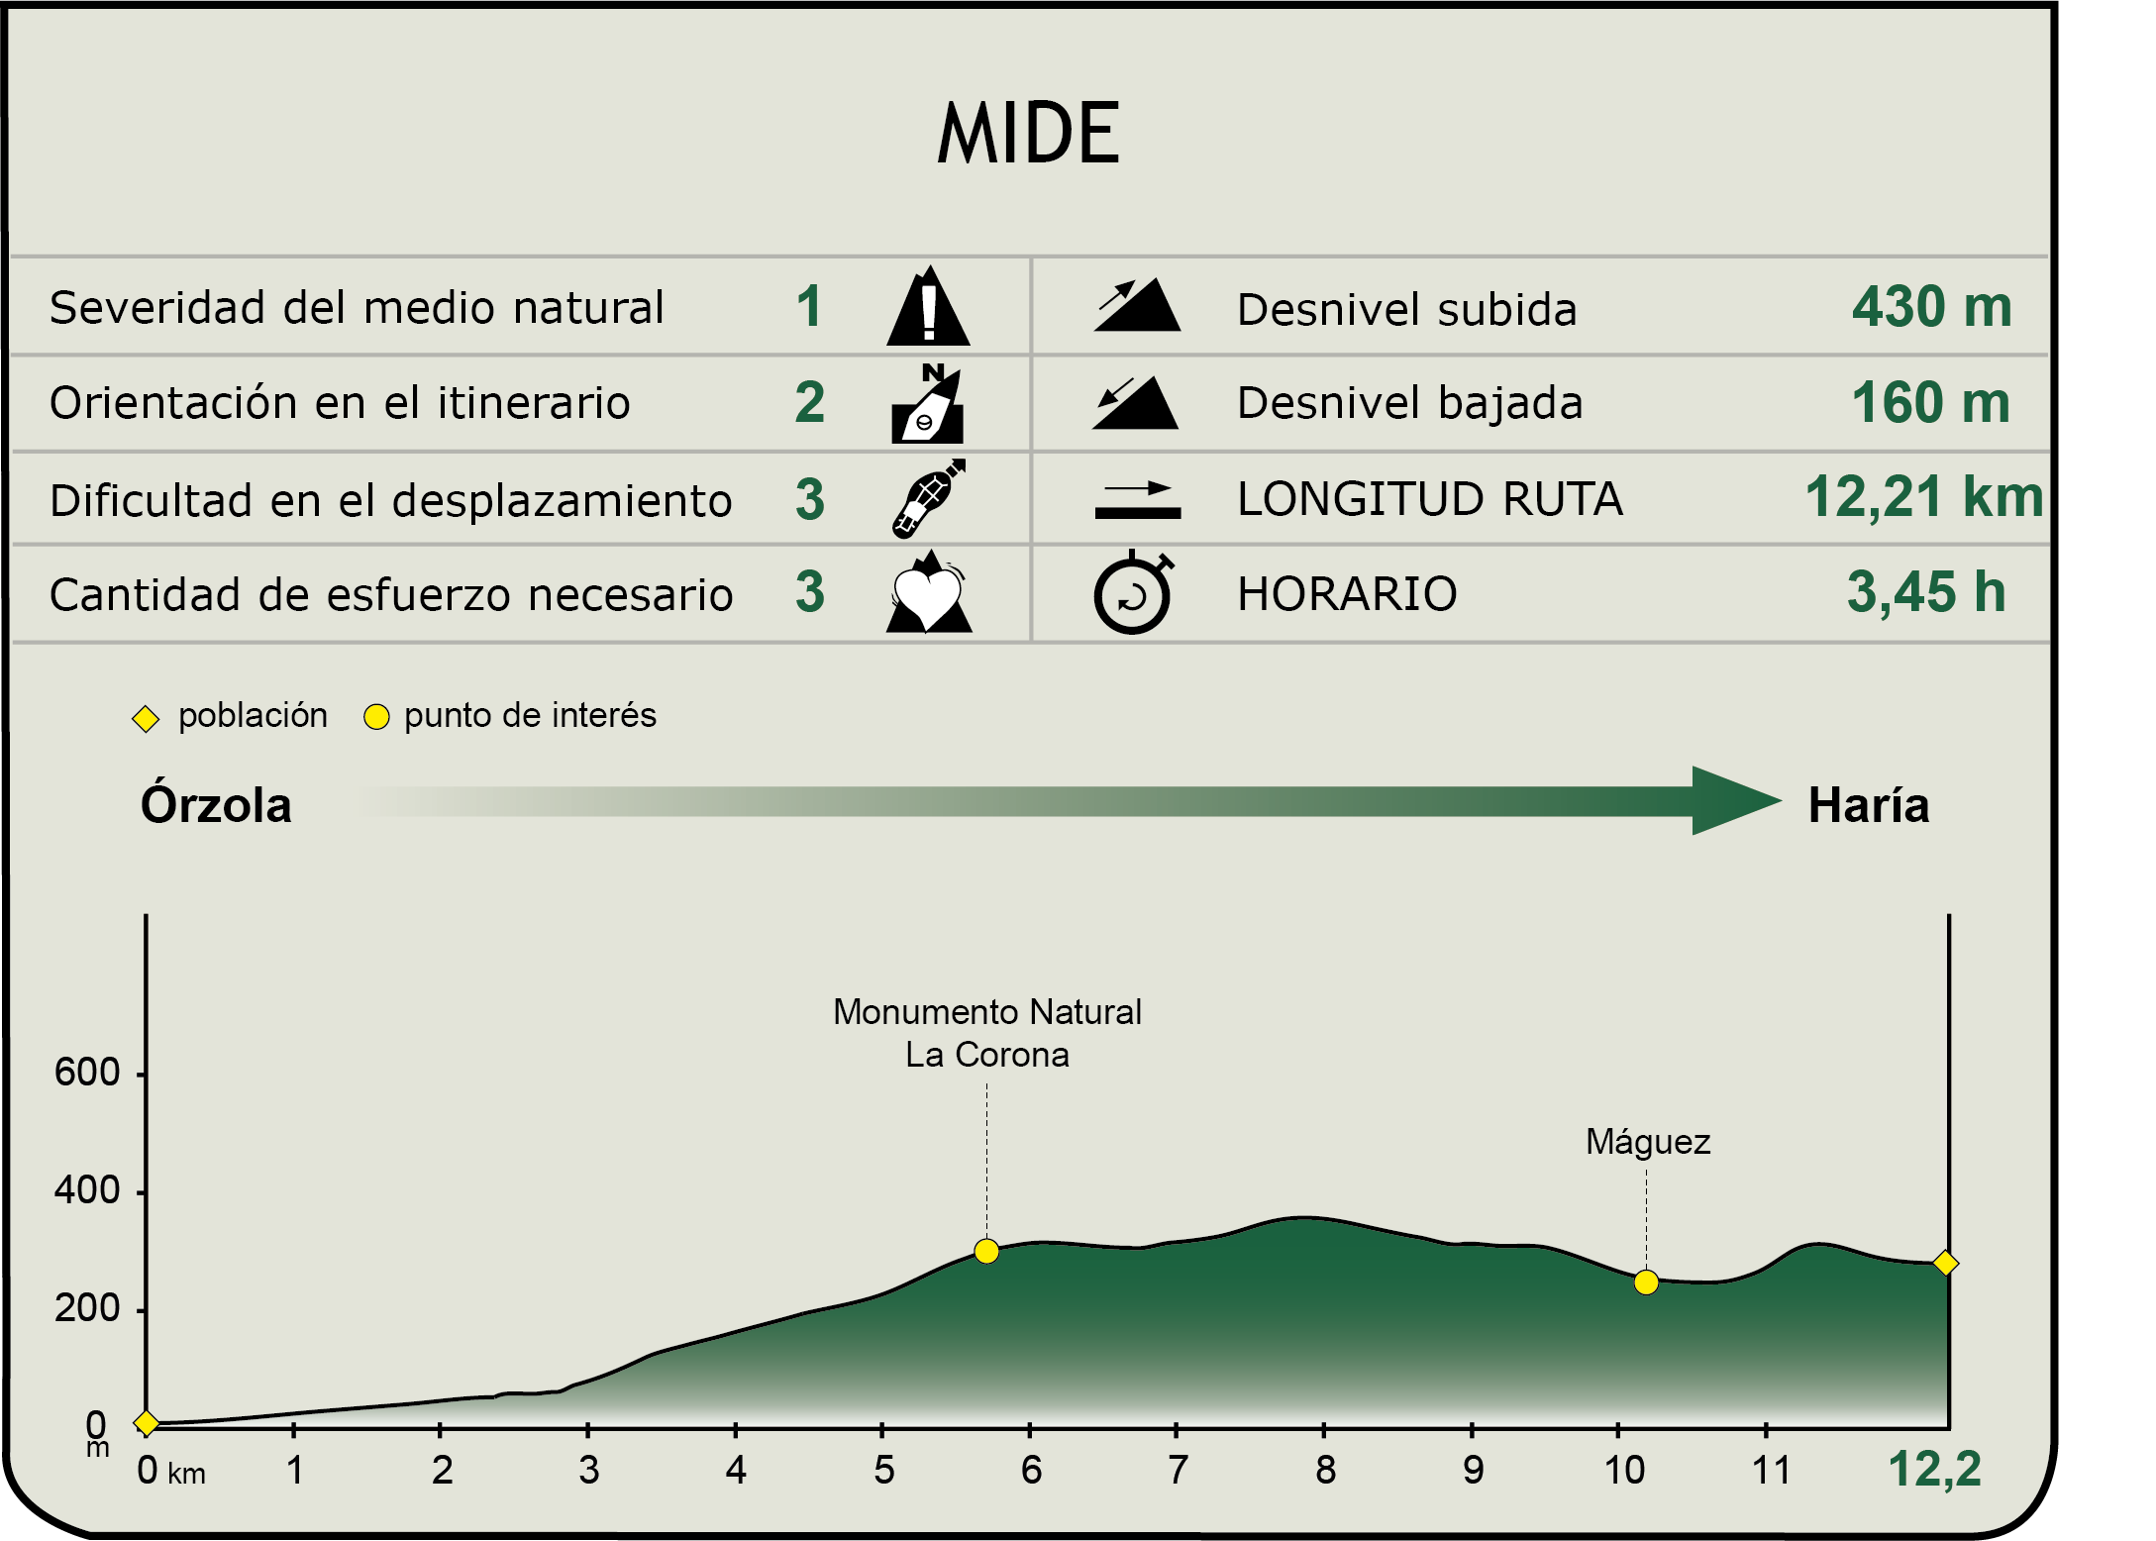Click the yellow diamond población legend icon
2156x1541 pixels.
click(x=146, y=719)
